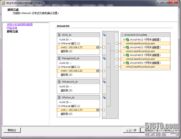This screenshot has height=139, width=181.
Task: Click the port settings icon beside VMnetwork_dv
Action: [104, 82]
